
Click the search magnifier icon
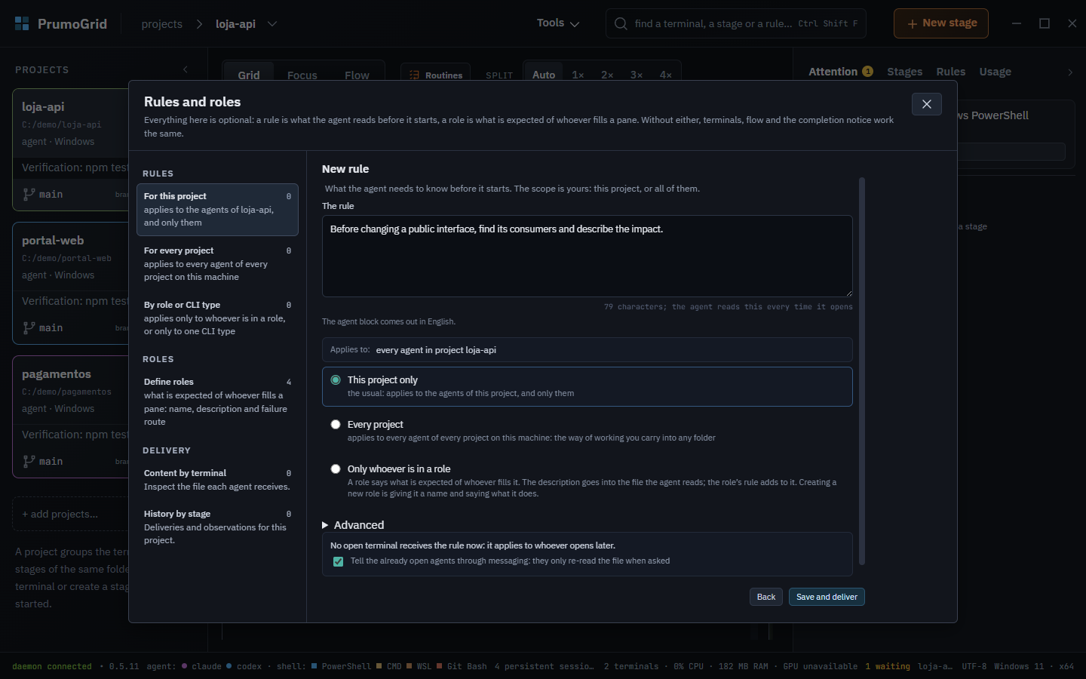(621, 23)
